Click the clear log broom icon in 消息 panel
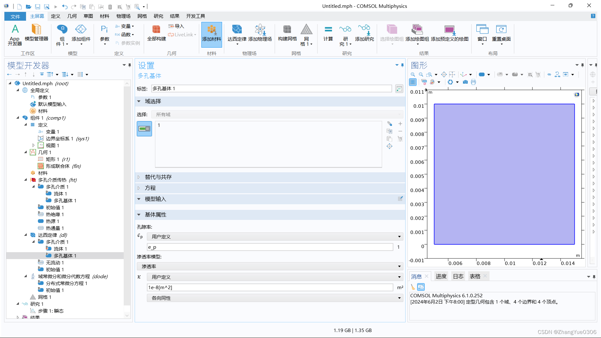The height and width of the screenshot is (338, 601). pos(413,287)
